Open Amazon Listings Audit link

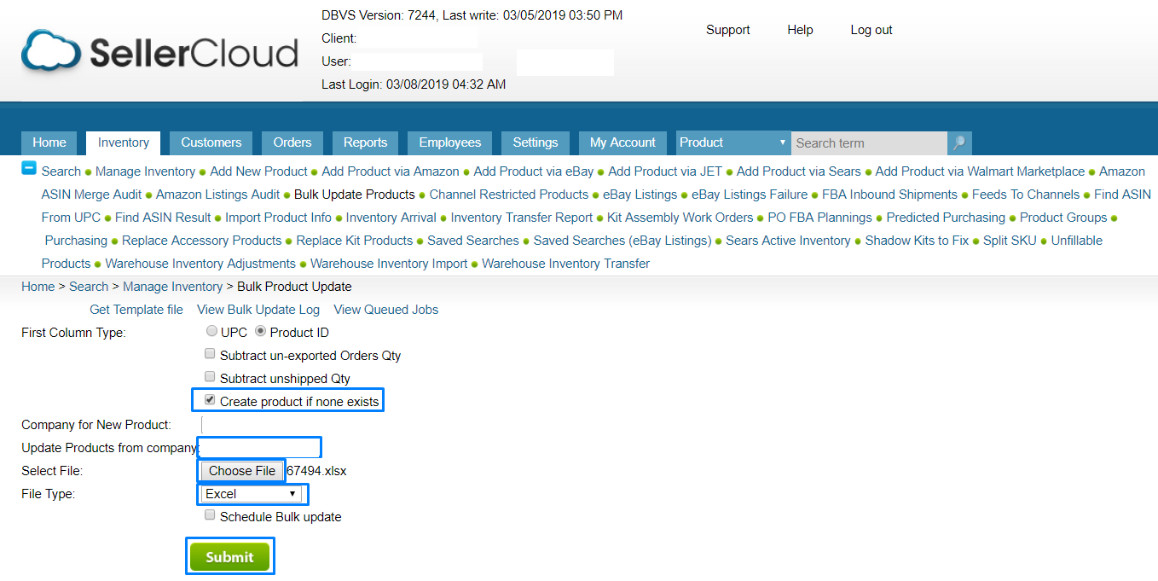[x=217, y=195]
